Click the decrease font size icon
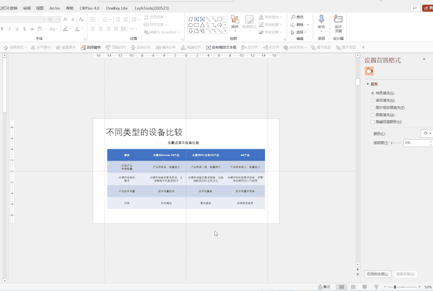The width and height of the screenshot is (433, 291). [x=73, y=19]
